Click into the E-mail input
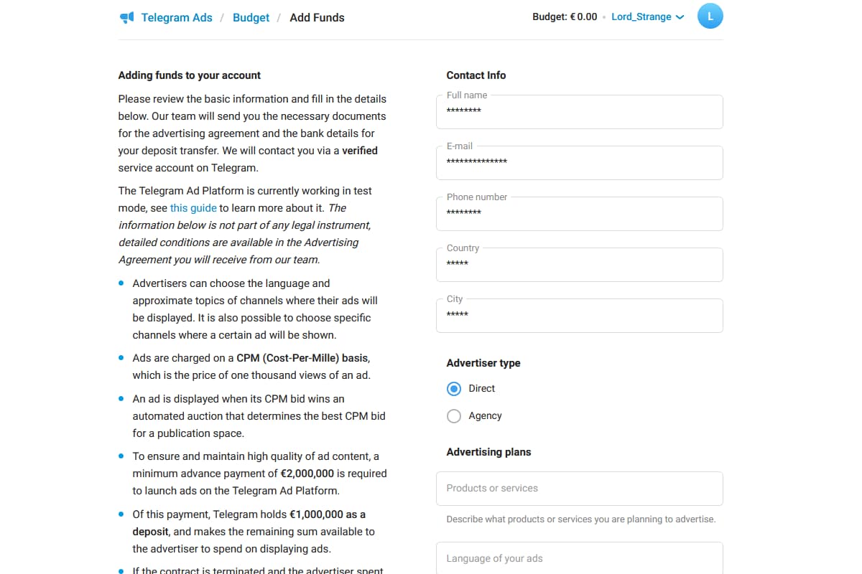862x574 pixels. coord(579,163)
